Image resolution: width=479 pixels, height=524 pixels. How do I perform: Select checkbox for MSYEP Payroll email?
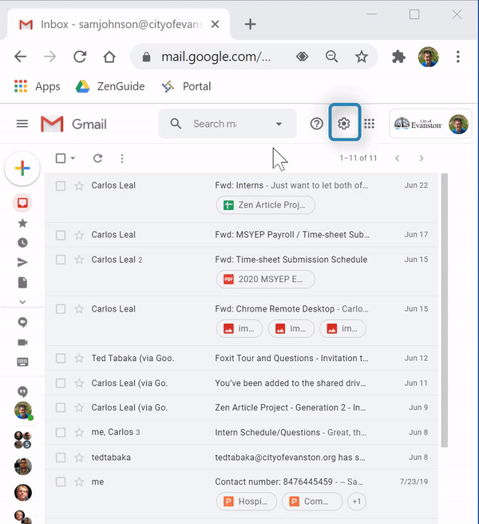[61, 235]
